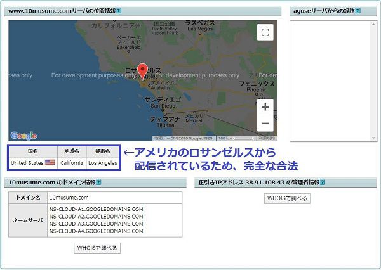Open the Google logo link on map
Image resolution: width=381 pixels, height=270 pixels.
point(23,136)
